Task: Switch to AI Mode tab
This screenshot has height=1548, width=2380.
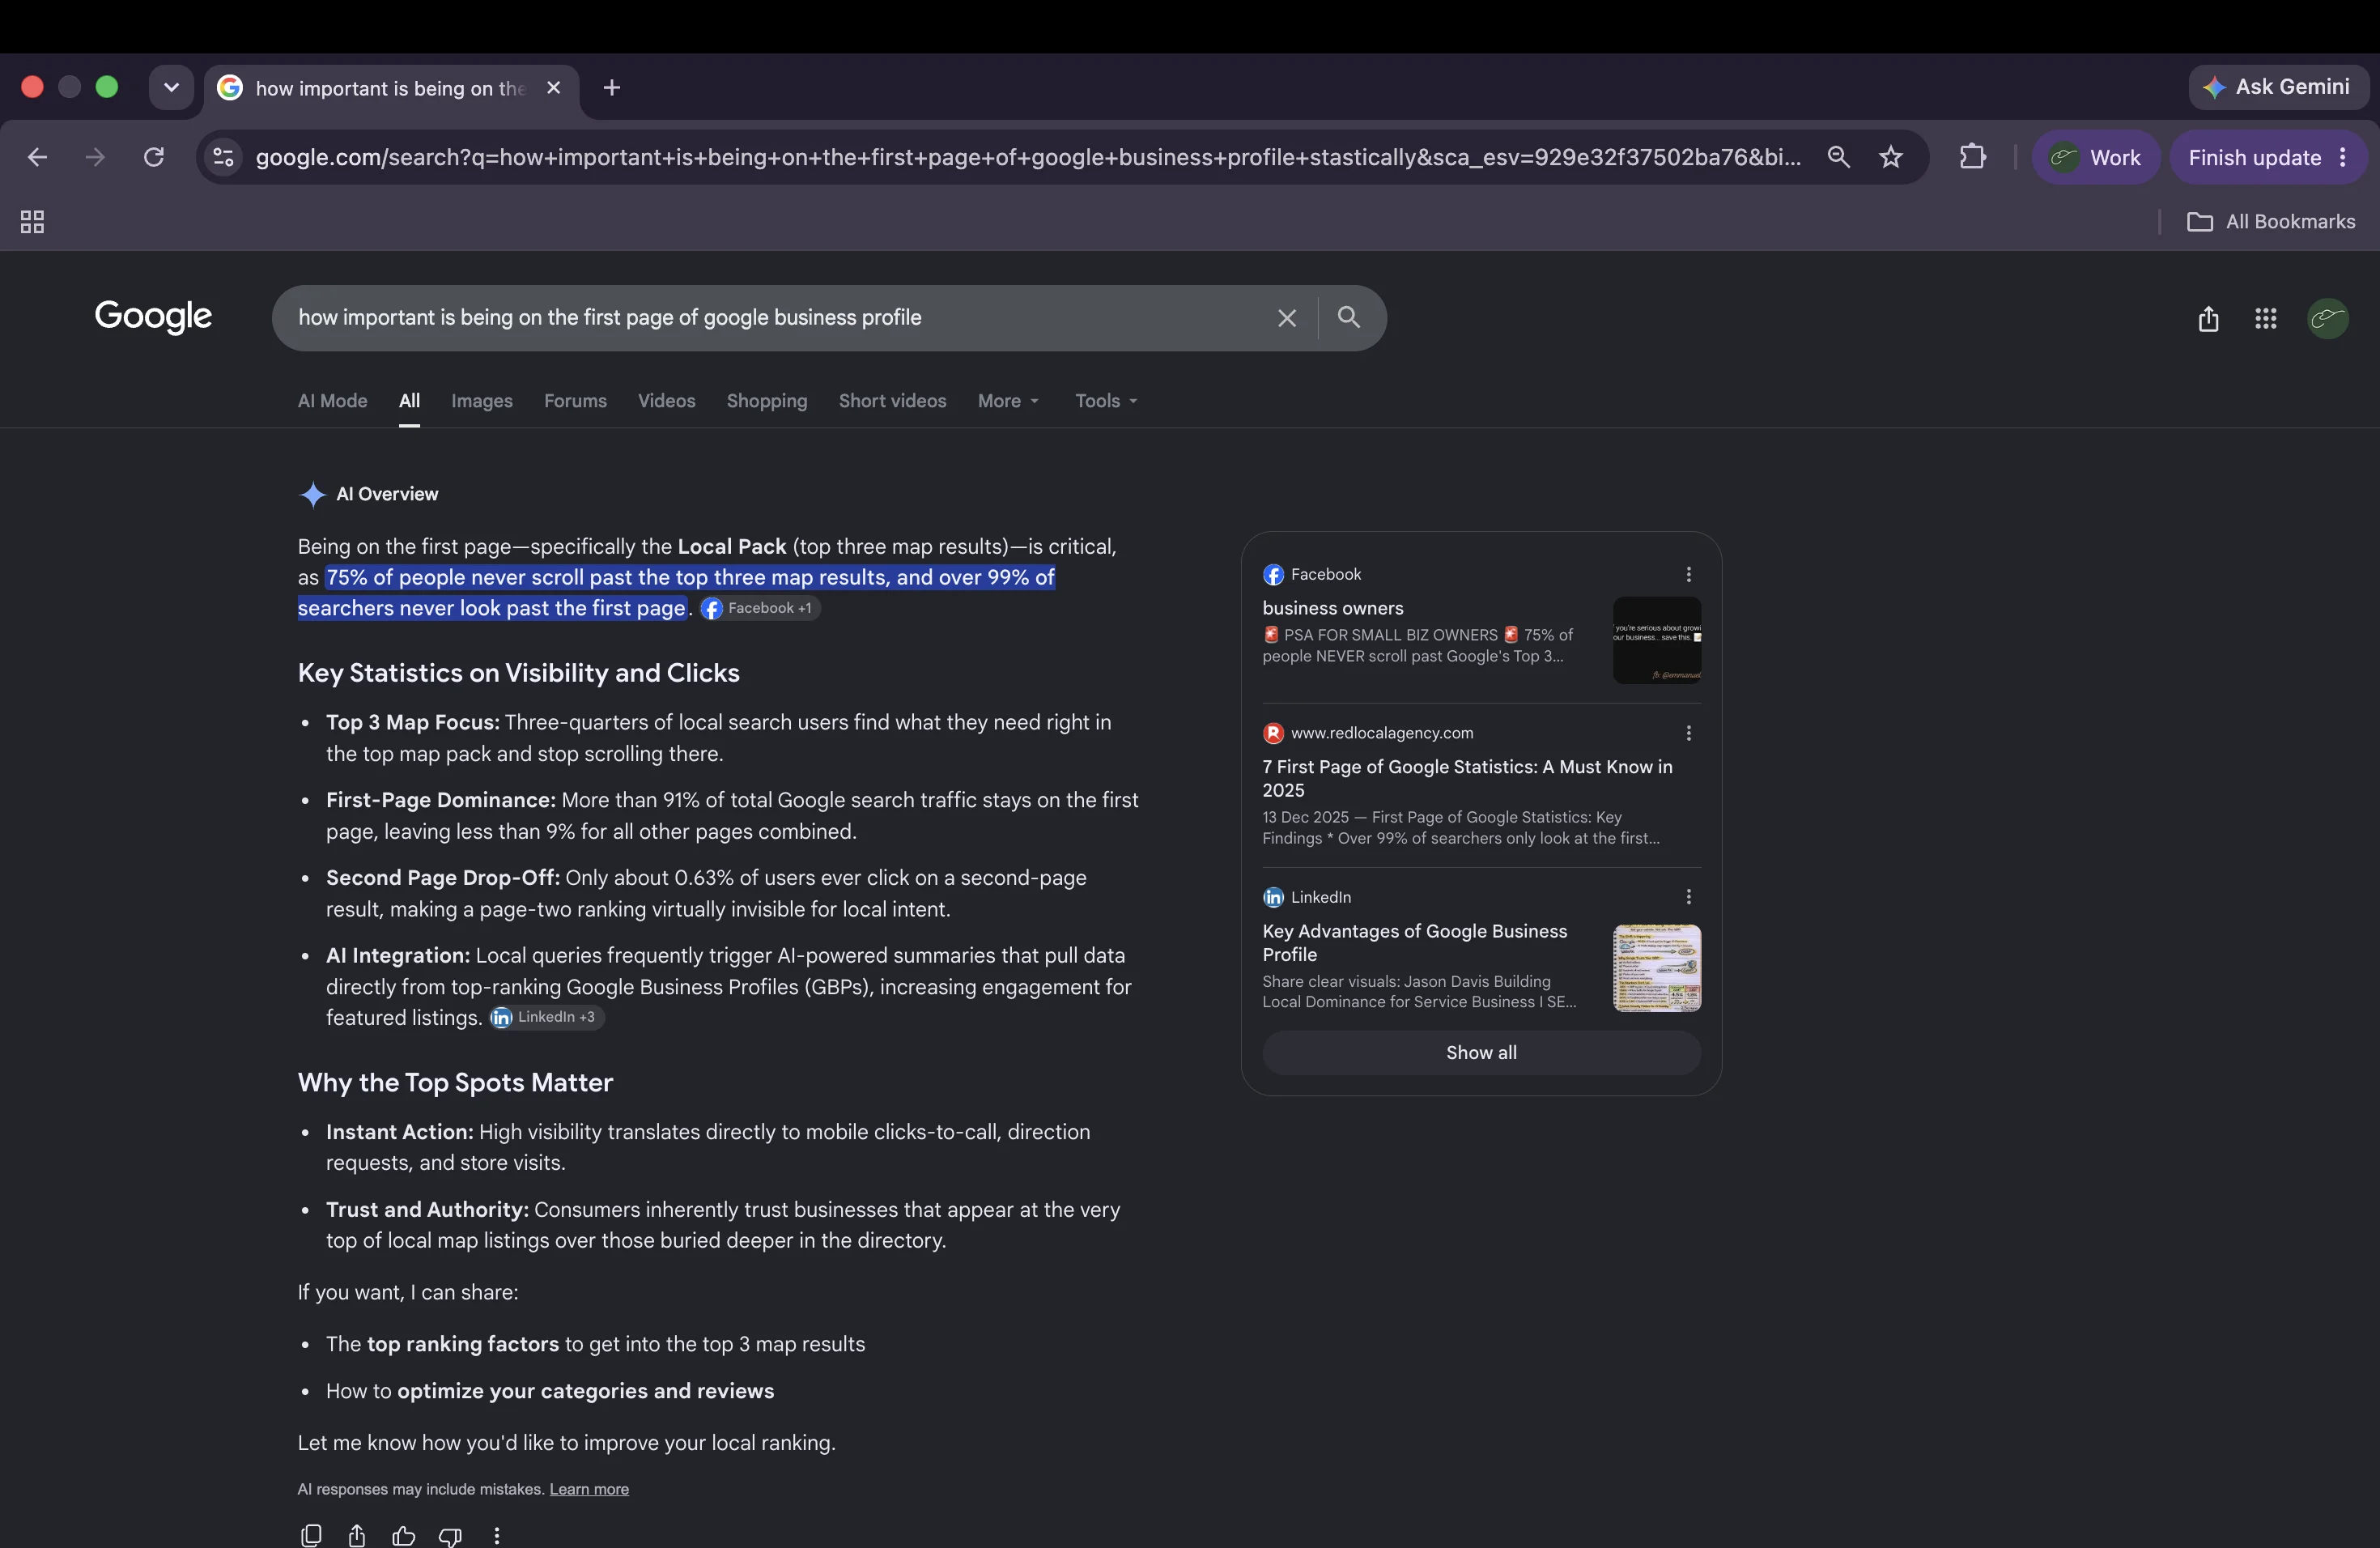Action: pyautogui.click(x=332, y=401)
